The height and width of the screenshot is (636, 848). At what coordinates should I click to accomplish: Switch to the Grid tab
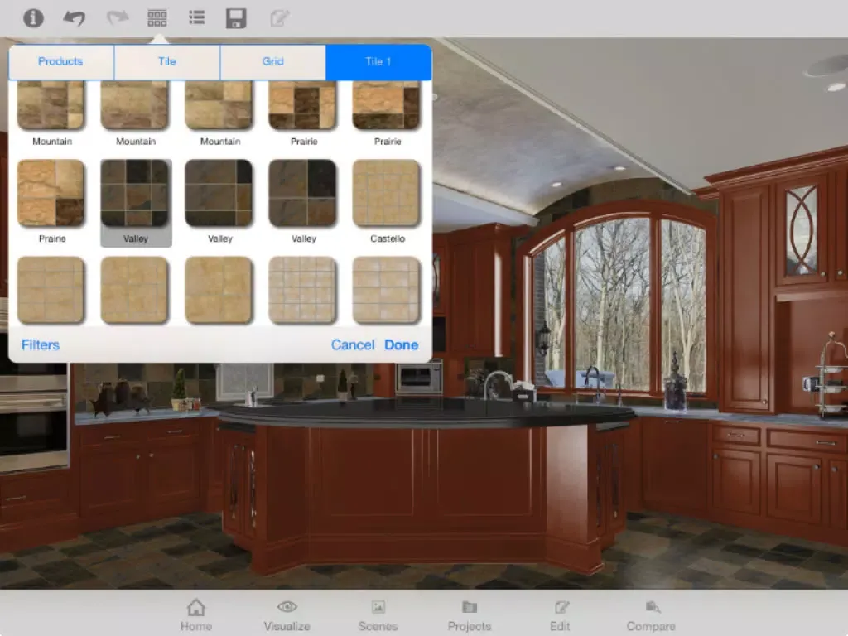tap(273, 61)
